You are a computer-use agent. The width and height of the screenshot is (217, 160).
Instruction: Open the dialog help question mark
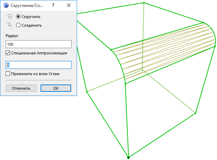coord(53,6)
